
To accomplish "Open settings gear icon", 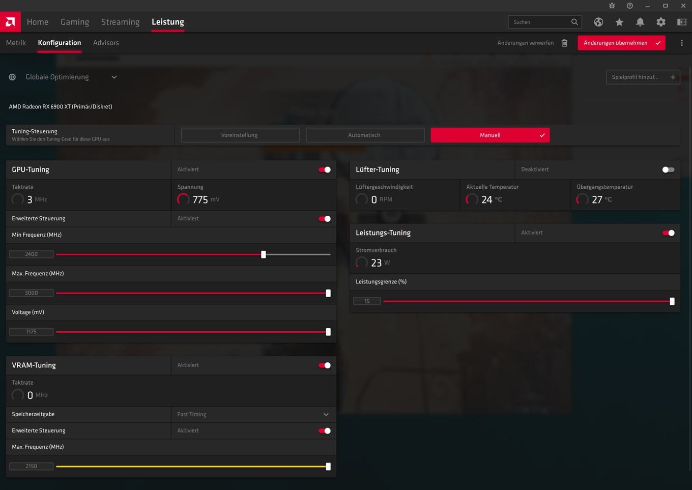I will click(661, 22).
